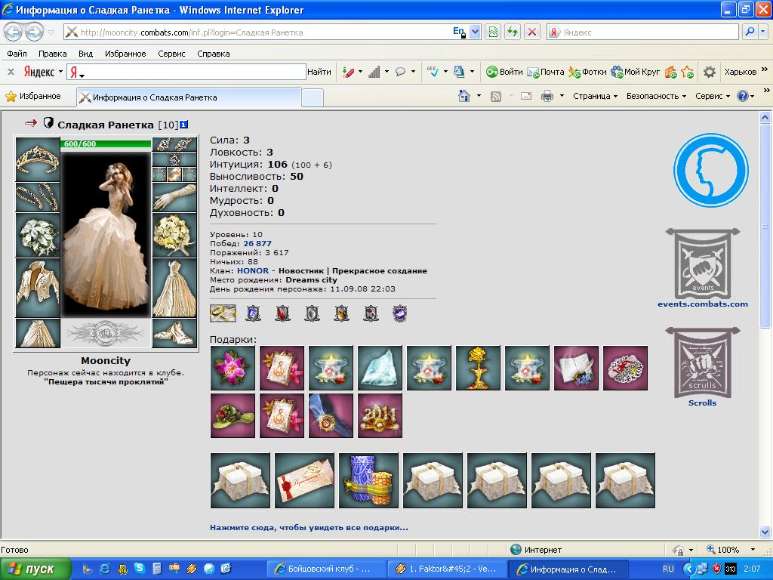The height and width of the screenshot is (580, 773).
Task: Click the пуск Start button on taskbar
Action: coord(35,569)
